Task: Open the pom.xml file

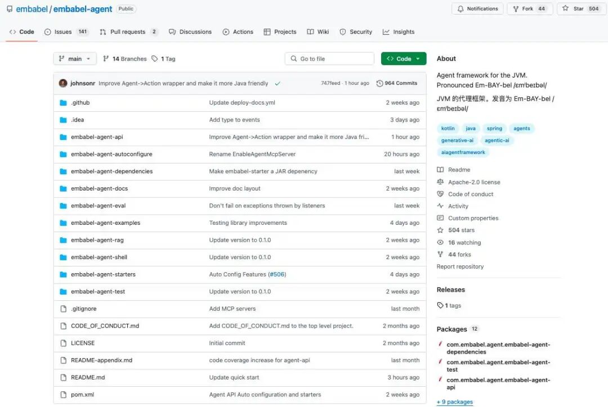Action: point(82,395)
